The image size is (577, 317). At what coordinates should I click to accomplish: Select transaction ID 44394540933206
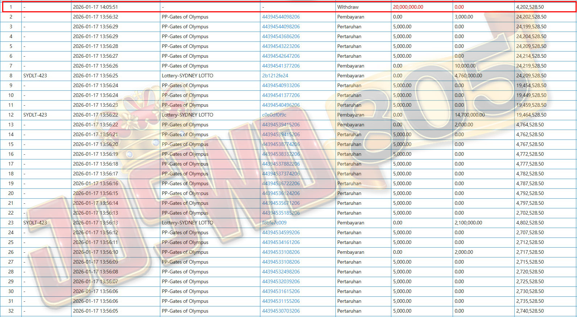281,85
